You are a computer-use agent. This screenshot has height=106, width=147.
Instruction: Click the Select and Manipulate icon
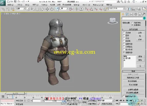click(x=76, y=9)
